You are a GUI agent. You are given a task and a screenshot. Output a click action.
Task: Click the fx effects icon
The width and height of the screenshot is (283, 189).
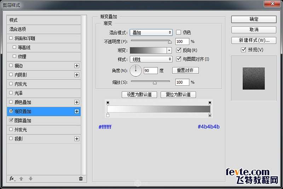[x=12, y=179]
